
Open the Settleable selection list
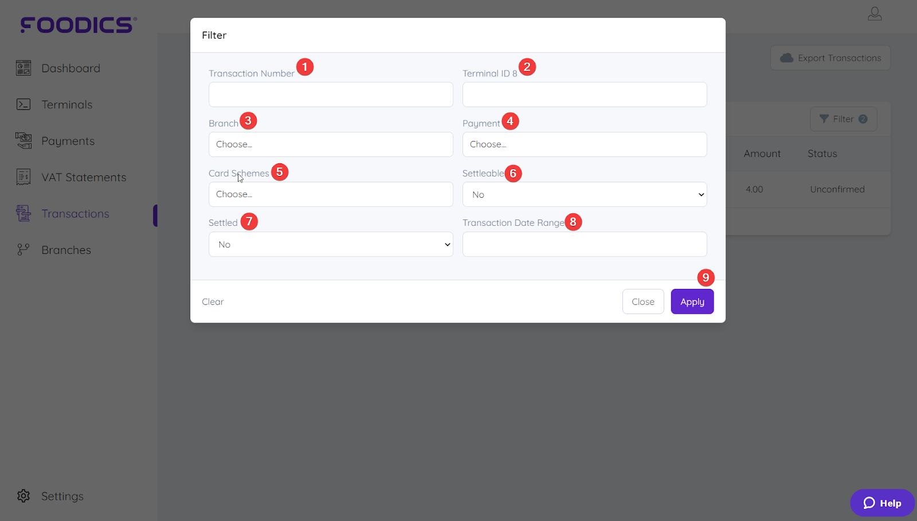(584, 194)
